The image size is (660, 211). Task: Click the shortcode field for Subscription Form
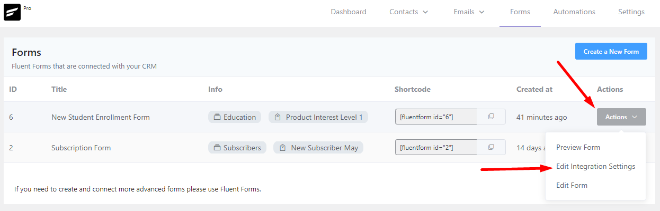(436, 147)
